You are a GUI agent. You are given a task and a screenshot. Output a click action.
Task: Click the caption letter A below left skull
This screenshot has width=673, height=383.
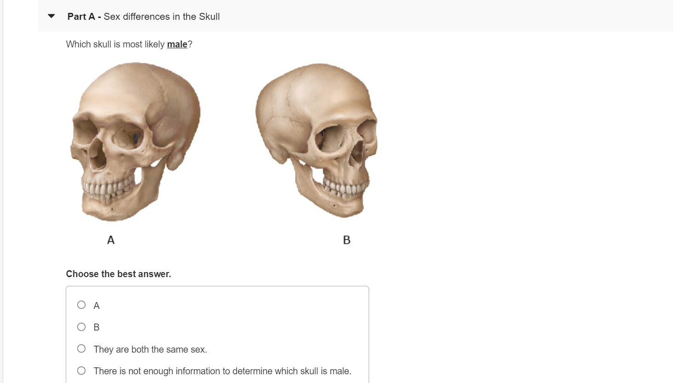tap(111, 240)
